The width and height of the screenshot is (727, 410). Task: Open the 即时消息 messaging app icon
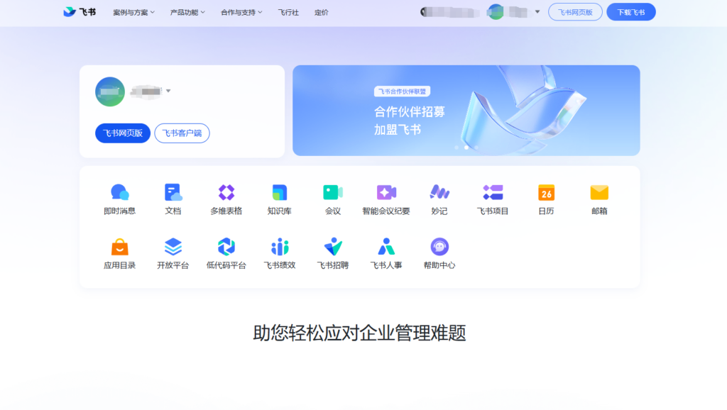point(119,192)
